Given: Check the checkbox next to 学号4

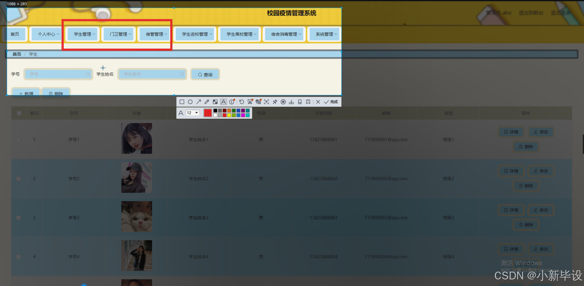Looking at the screenshot, I should 18,256.
